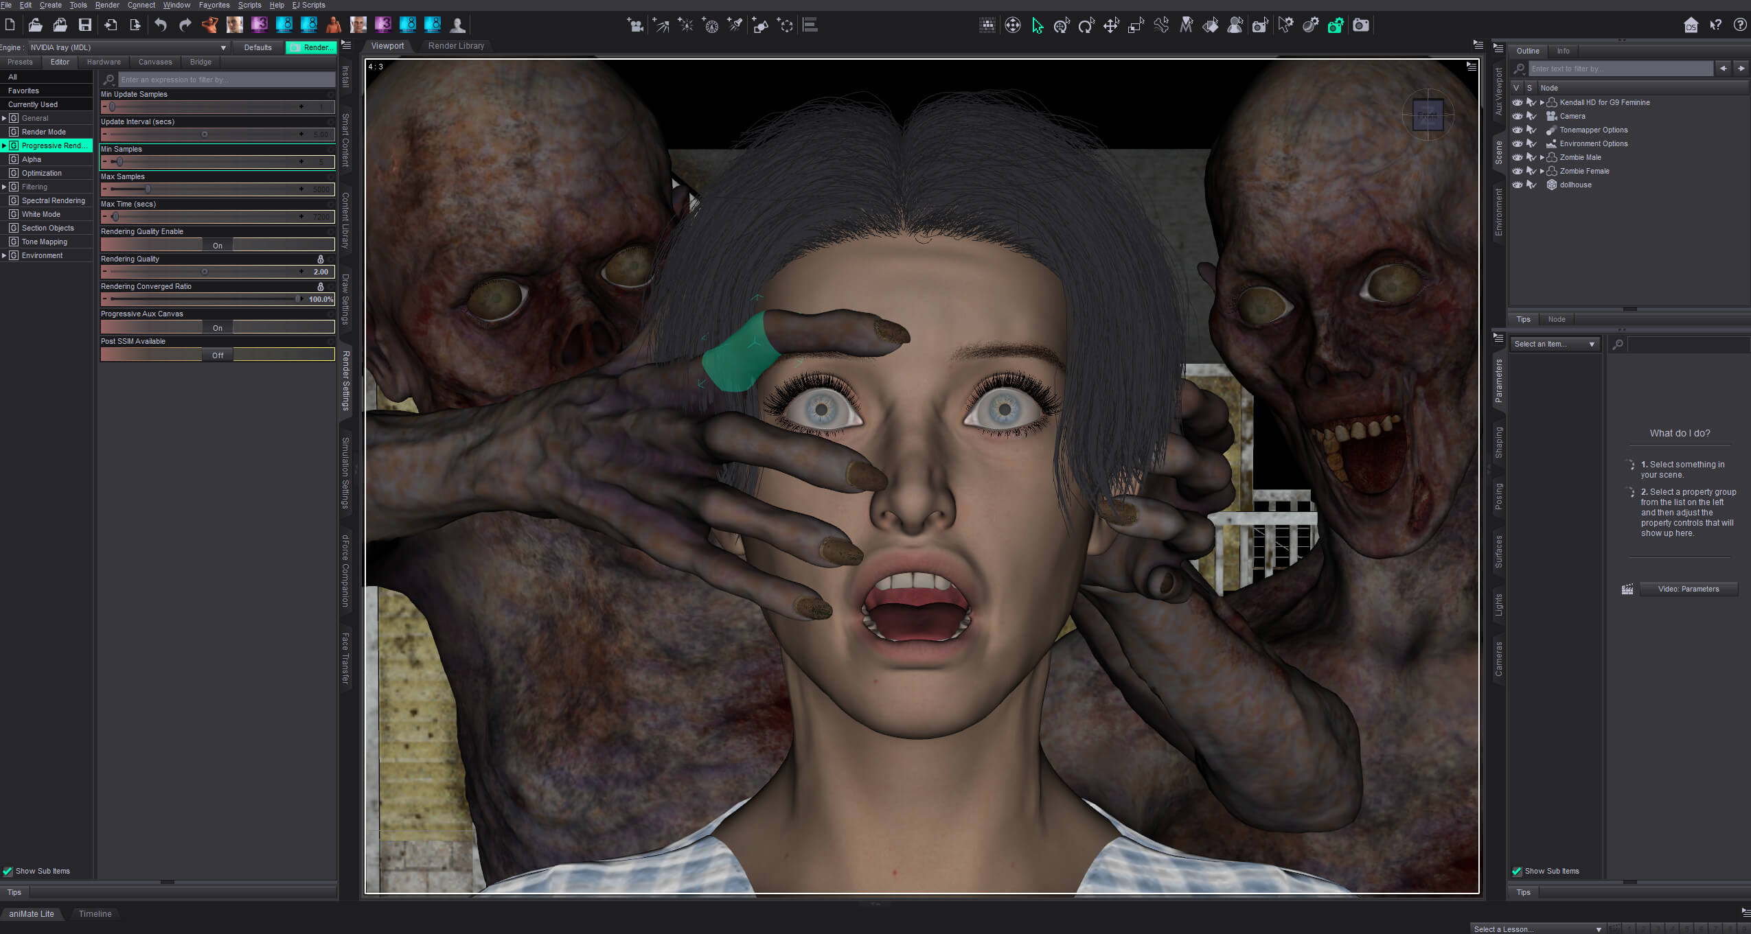
Task: Open the Select an Item dropdown
Action: [x=1554, y=344]
